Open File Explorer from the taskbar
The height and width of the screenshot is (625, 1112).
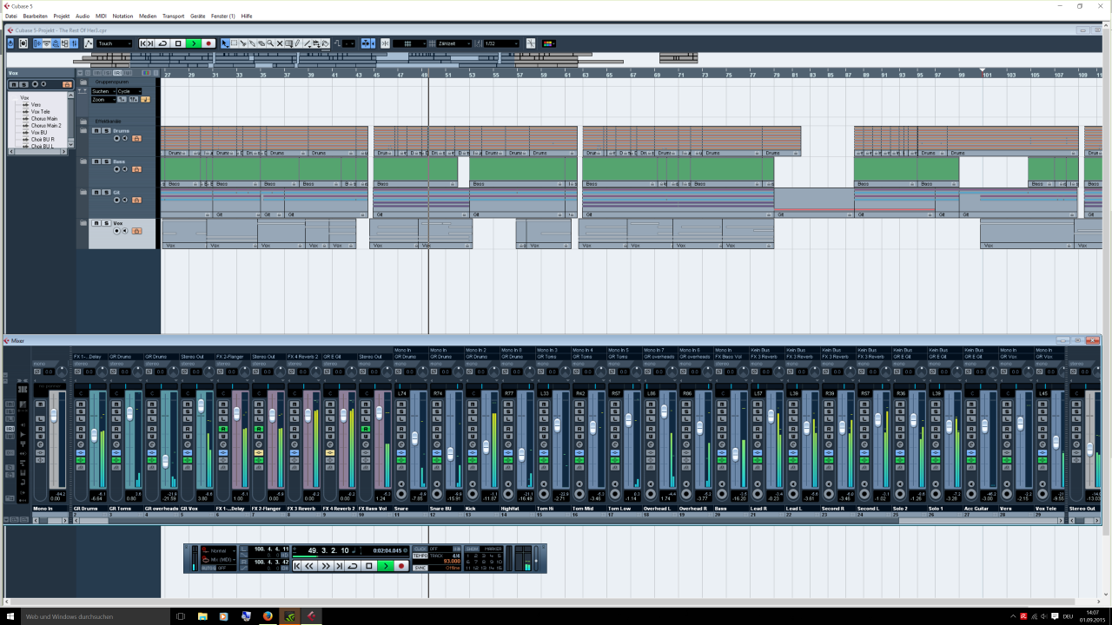(x=202, y=616)
